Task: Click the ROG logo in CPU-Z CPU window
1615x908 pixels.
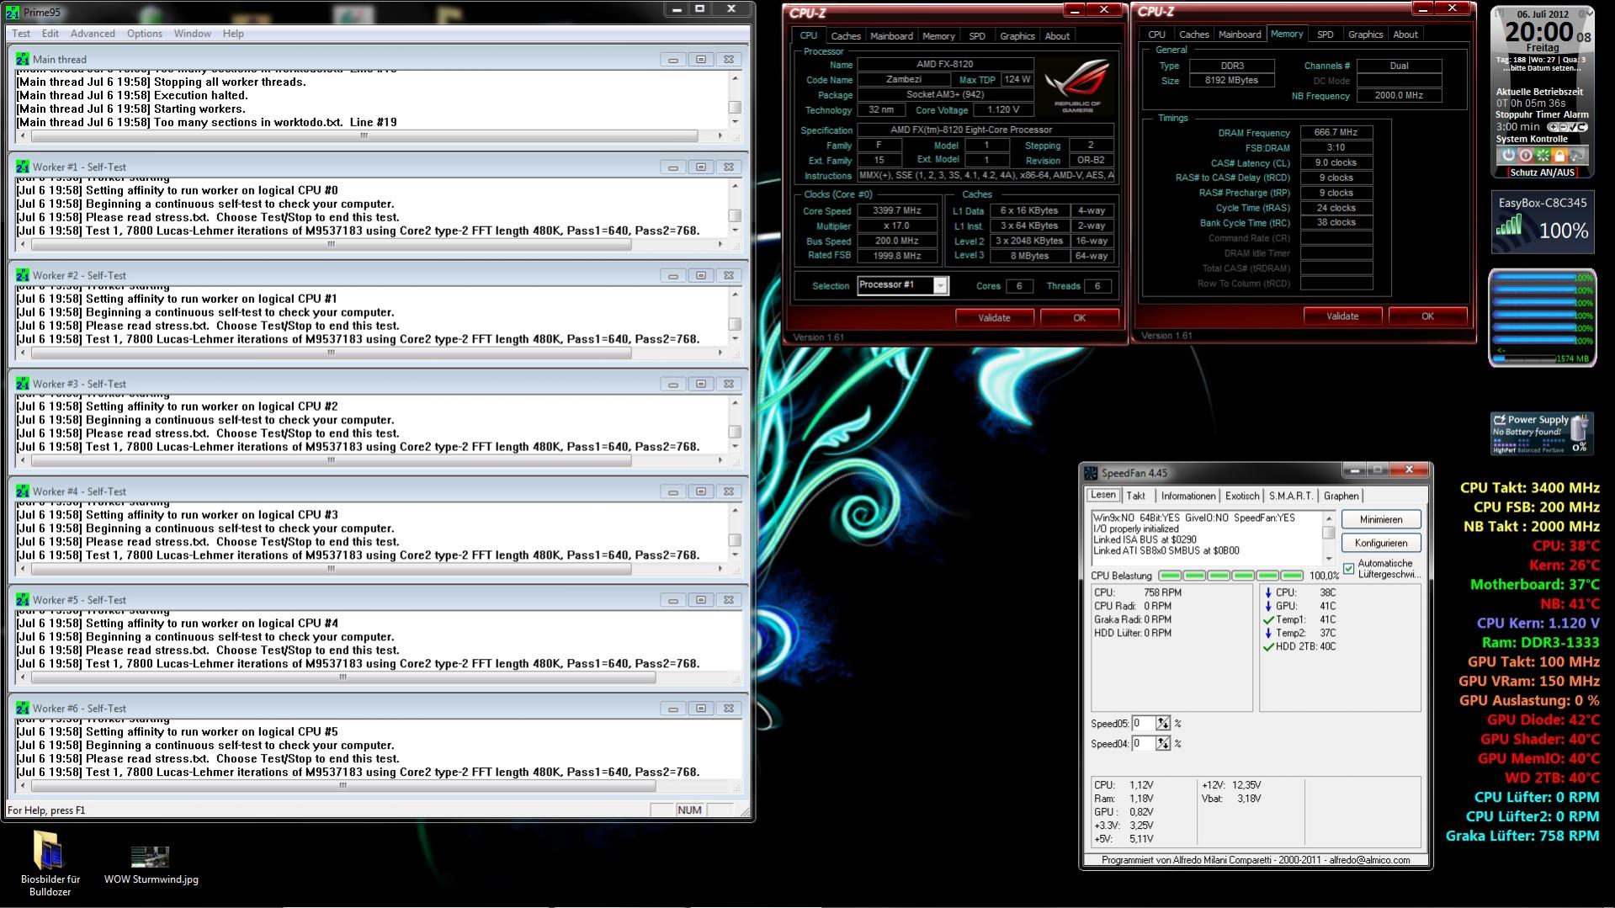Action: [x=1078, y=85]
